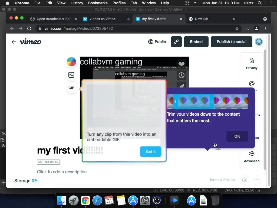
Task: Open the Advanced settings gear
Action: [x=252, y=157]
